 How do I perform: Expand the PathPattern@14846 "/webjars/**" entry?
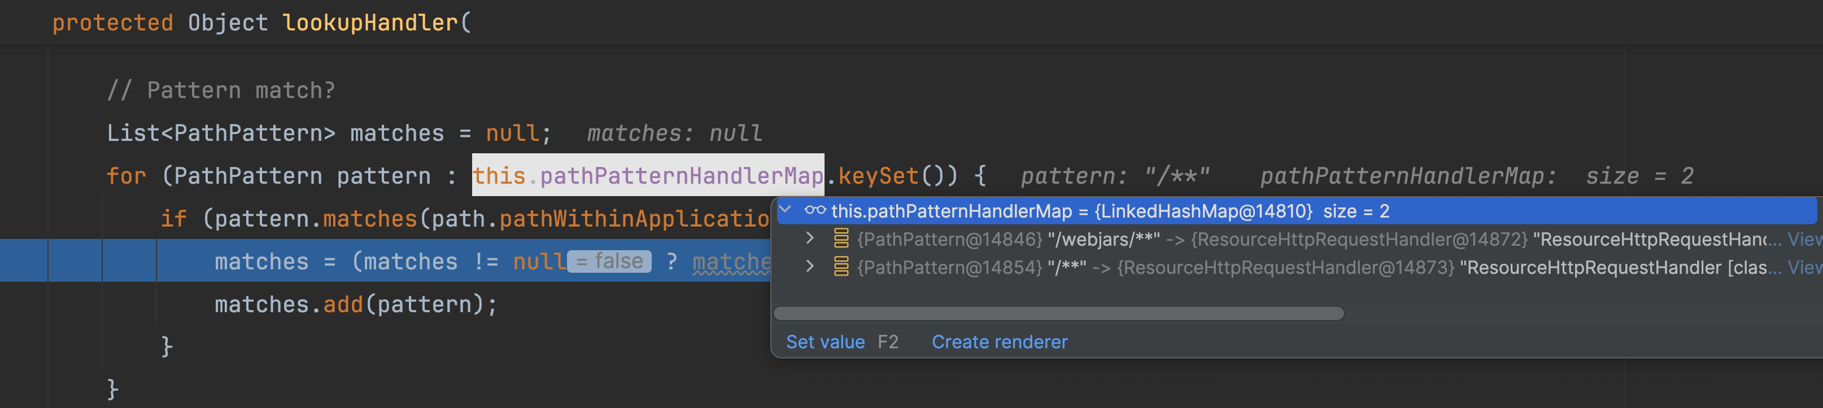tap(810, 240)
